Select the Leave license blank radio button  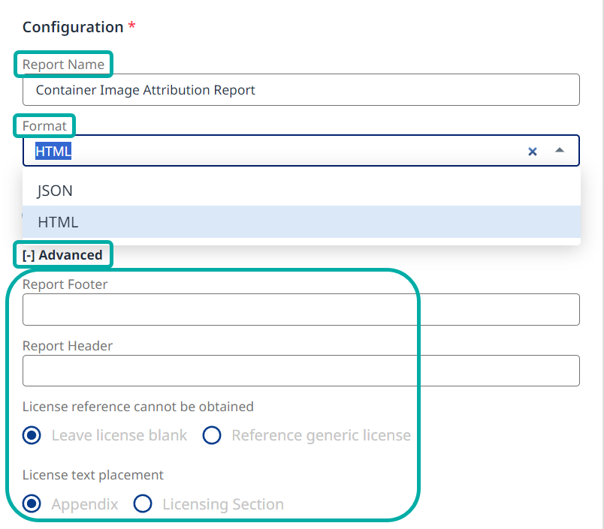[32, 435]
